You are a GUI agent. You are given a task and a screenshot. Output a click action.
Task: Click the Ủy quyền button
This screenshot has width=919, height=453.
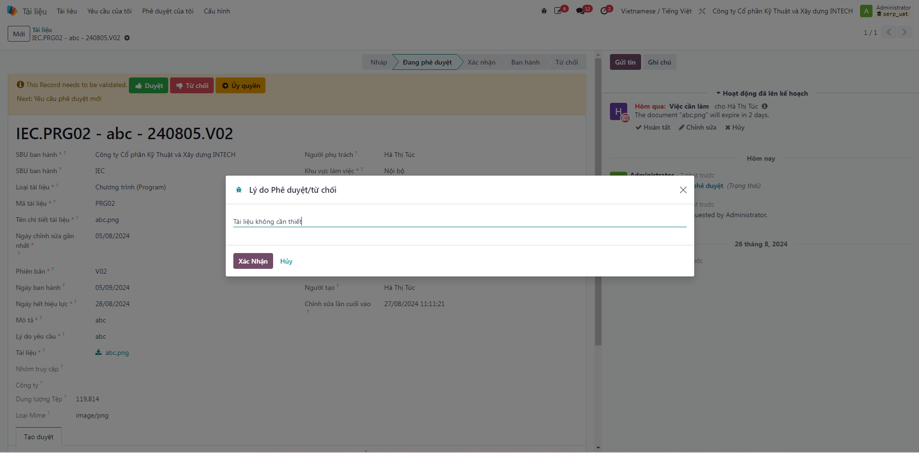point(241,86)
